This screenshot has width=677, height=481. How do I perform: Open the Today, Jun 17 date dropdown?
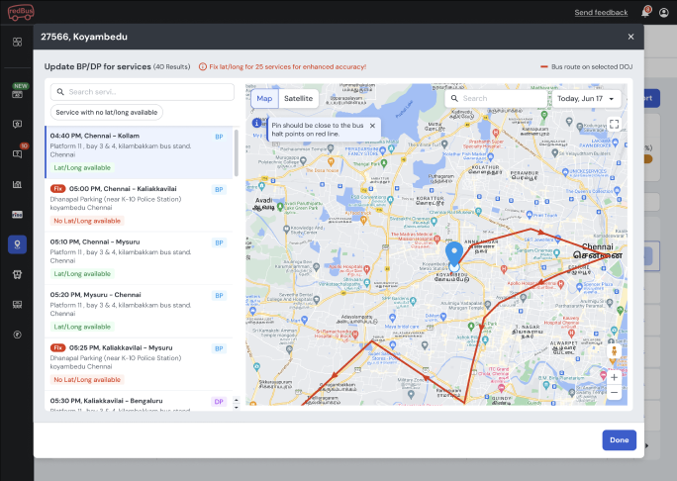[586, 98]
